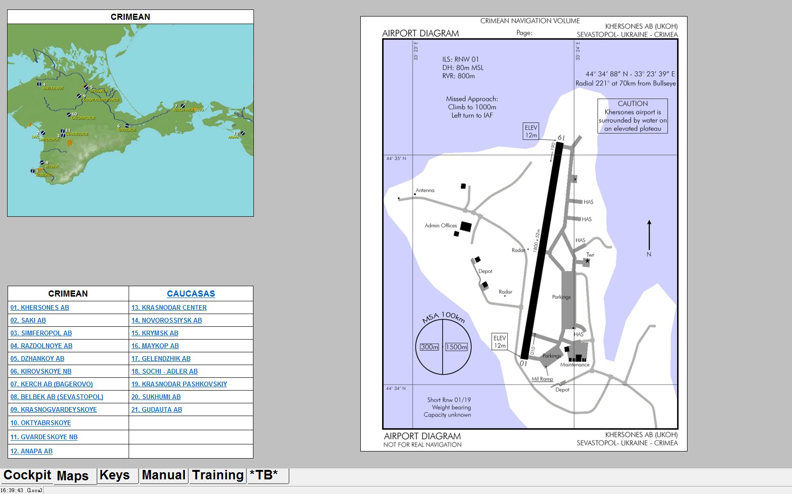Click the MSA 100km circle on diagram
The width and height of the screenshot is (792, 494).
[x=443, y=347]
